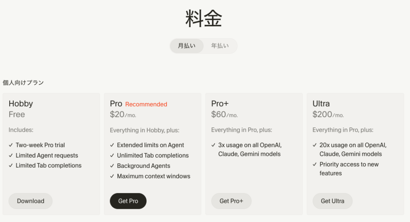
Task: Click the Ultra plan $200/mo price
Action: [328, 115]
